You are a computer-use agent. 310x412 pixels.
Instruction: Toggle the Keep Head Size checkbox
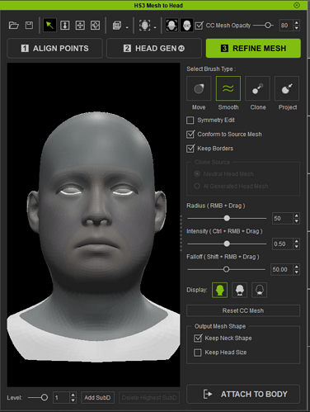pos(198,353)
